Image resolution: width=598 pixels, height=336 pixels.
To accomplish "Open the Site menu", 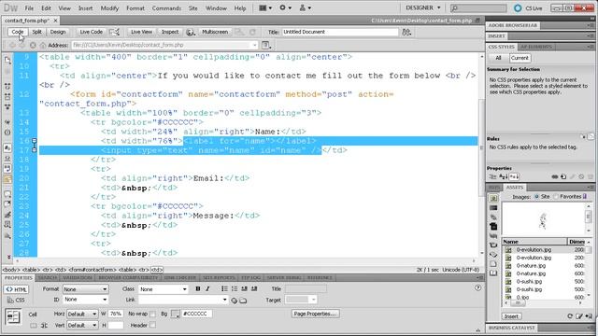I will pos(193,8).
